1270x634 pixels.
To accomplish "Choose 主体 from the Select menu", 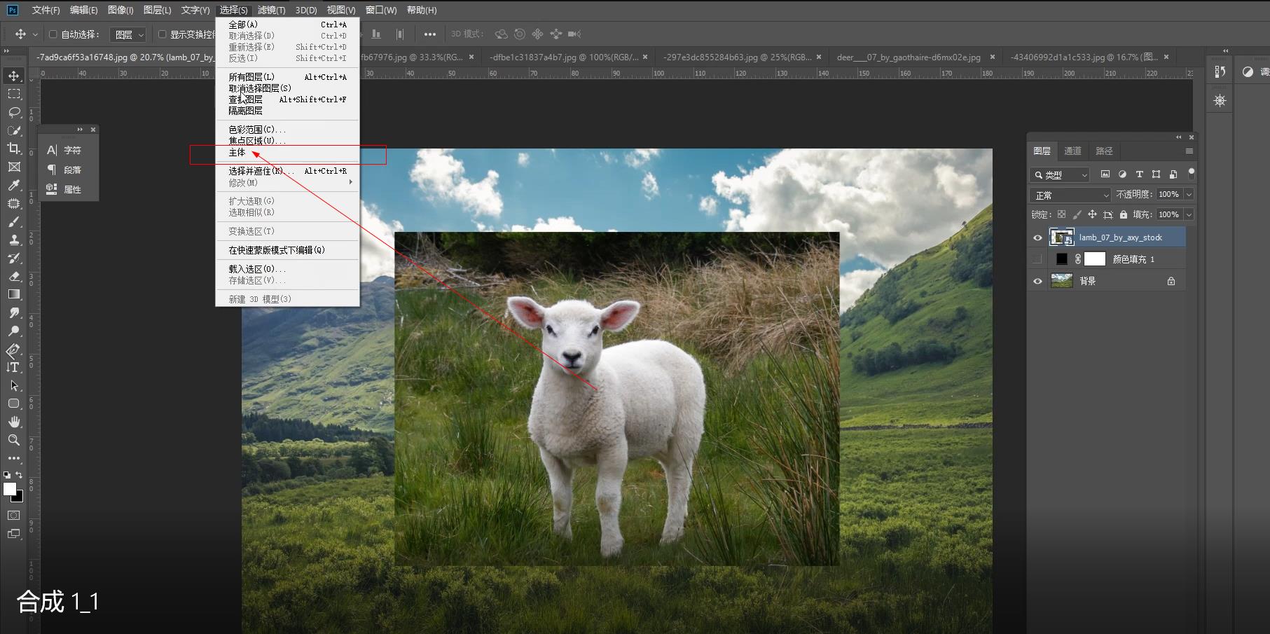I will [237, 153].
